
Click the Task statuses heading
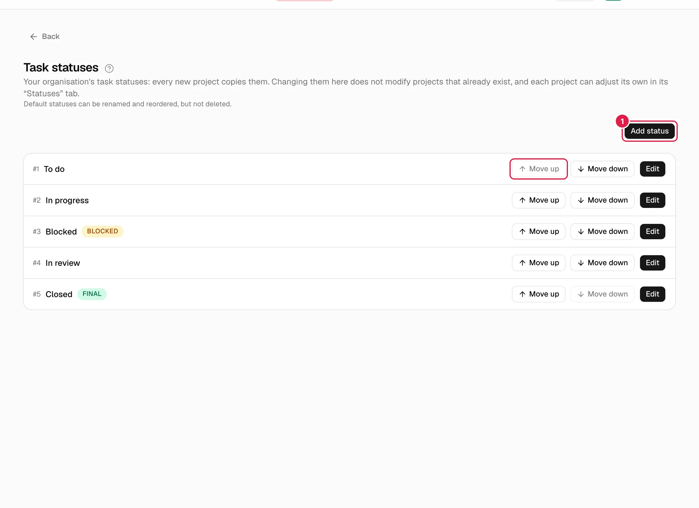coord(61,68)
